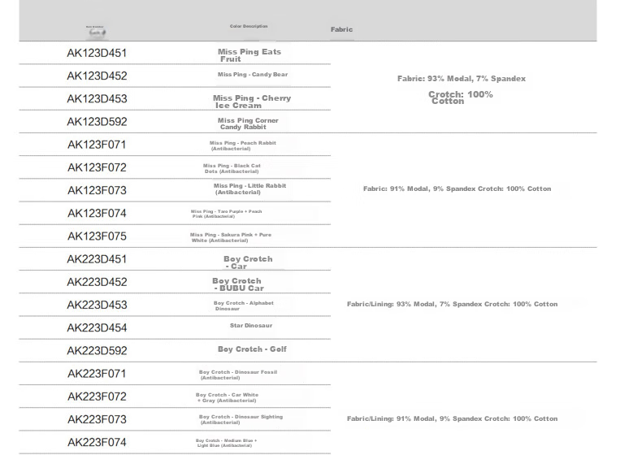Select item code AK223D454
642x455 pixels.
tap(97, 328)
